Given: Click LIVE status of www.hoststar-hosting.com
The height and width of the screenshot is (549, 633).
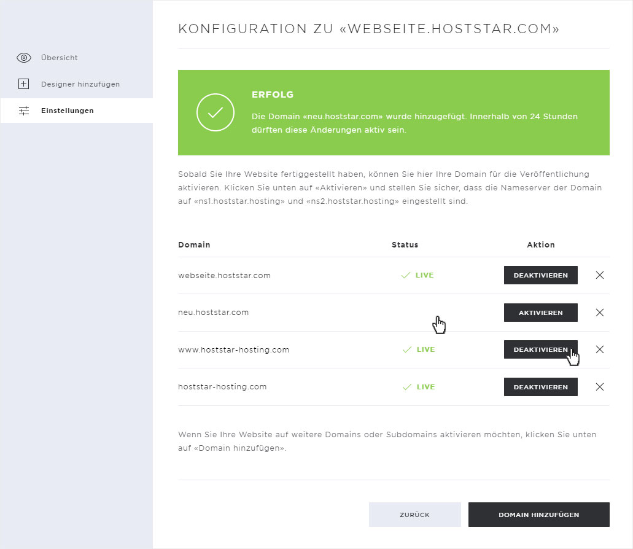Looking at the screenshot, I should 419,349.
